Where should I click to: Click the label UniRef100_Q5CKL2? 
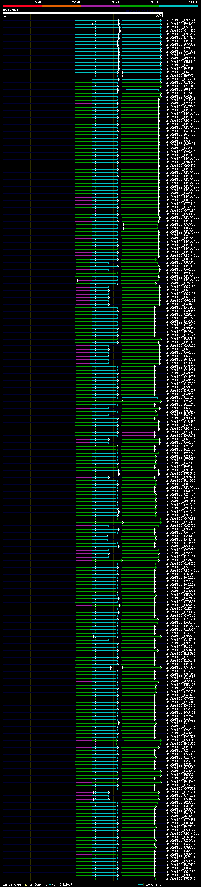pyautogui.click(x=180, y=228)
